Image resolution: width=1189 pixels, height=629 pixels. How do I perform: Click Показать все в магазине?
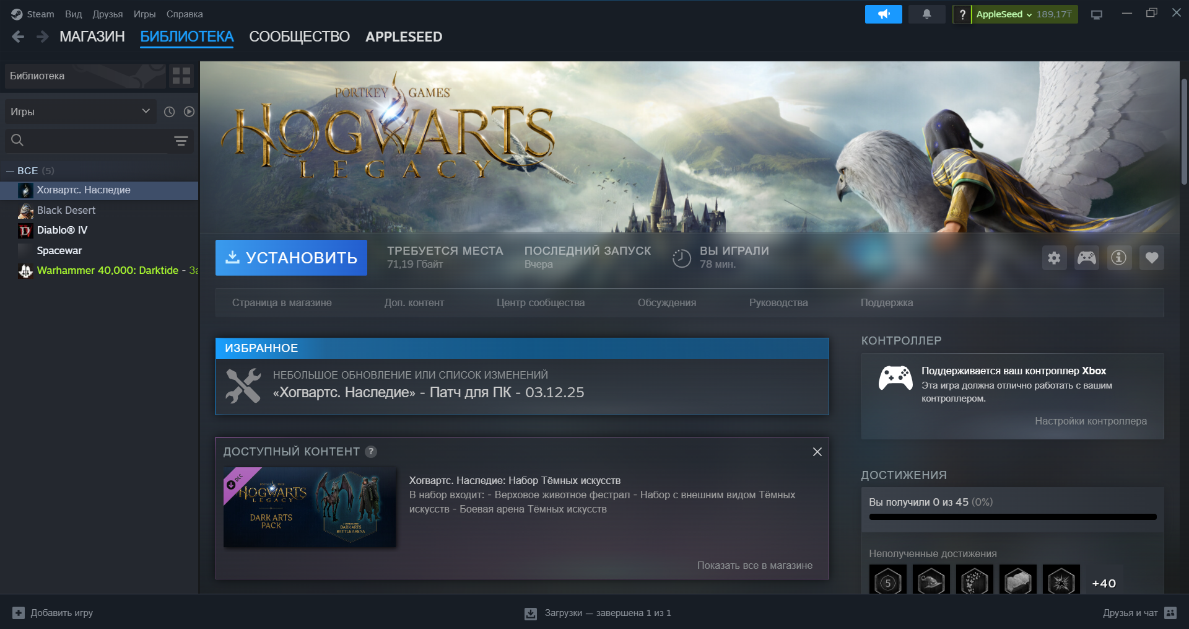(x=755, y=566)
